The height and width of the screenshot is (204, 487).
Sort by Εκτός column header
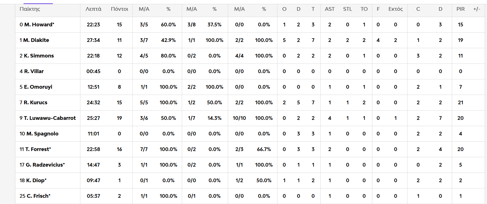tap(396, 9)
